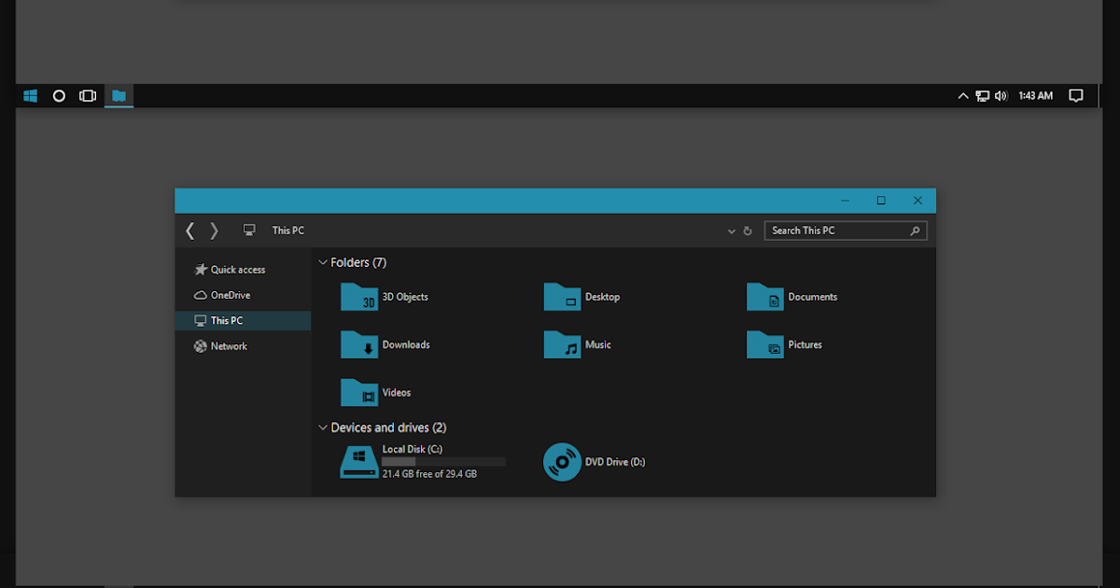Collapse the Devices and drives group

pos(323,427)
